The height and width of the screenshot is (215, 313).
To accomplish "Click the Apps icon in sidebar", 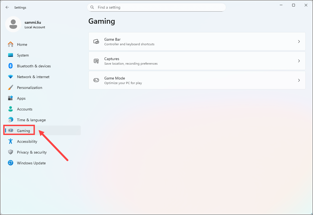I will pos(11,98).
